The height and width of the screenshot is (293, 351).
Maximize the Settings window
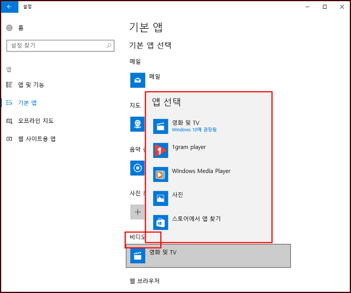click(325, 6)
